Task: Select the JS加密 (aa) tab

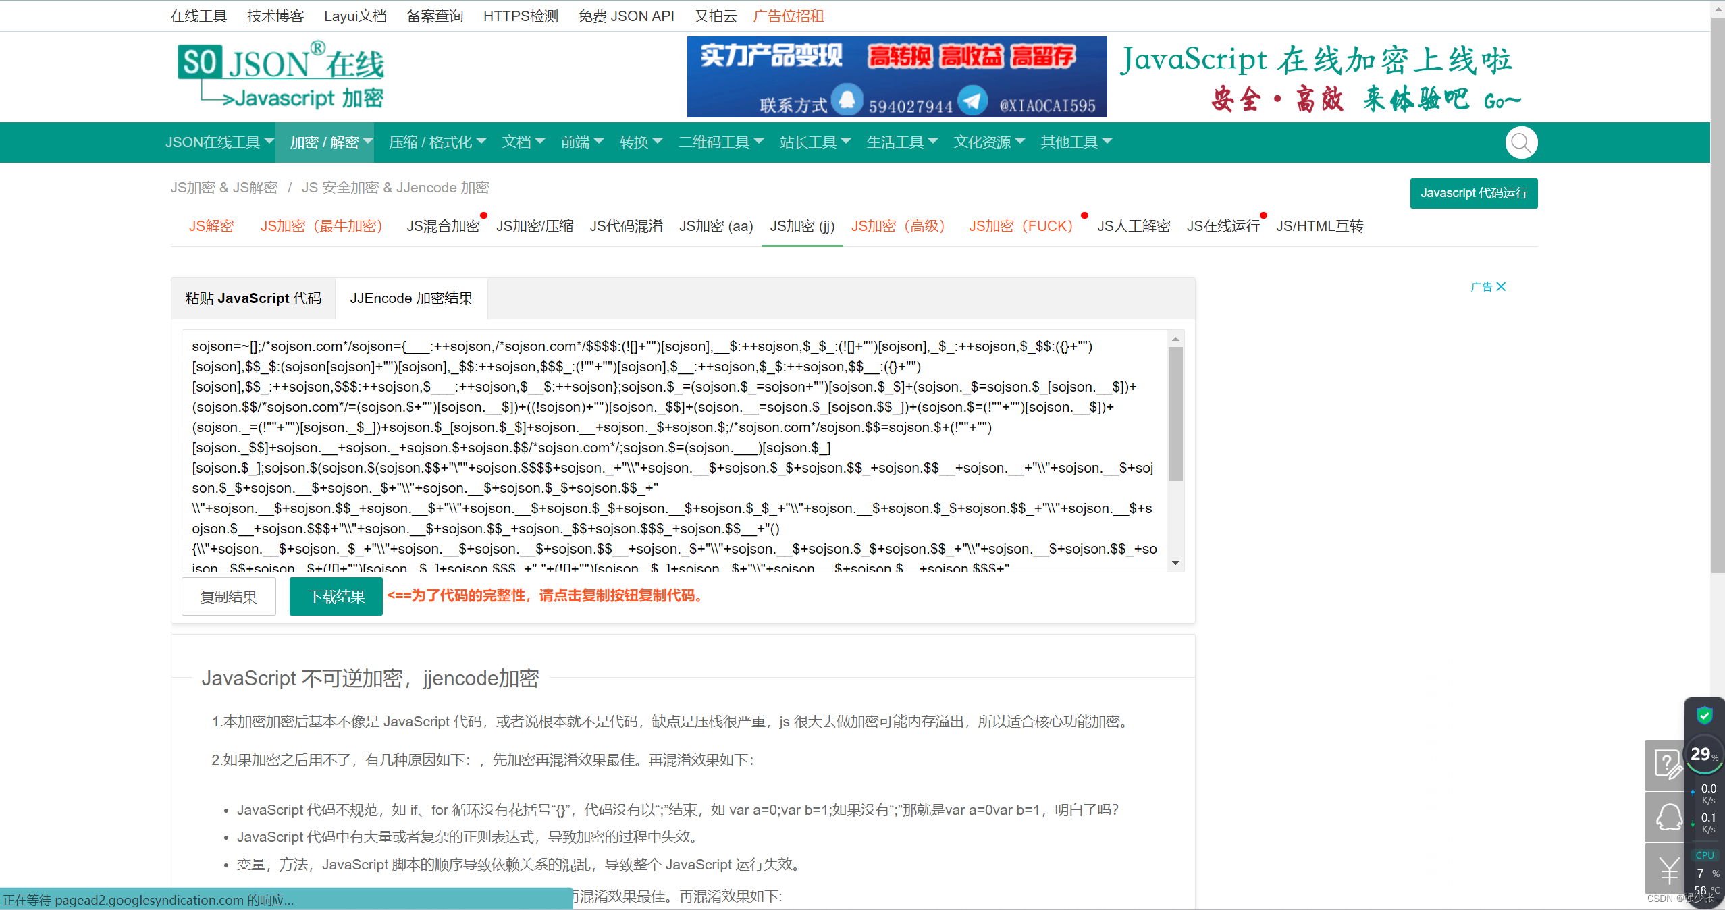Action: [716, 226]
